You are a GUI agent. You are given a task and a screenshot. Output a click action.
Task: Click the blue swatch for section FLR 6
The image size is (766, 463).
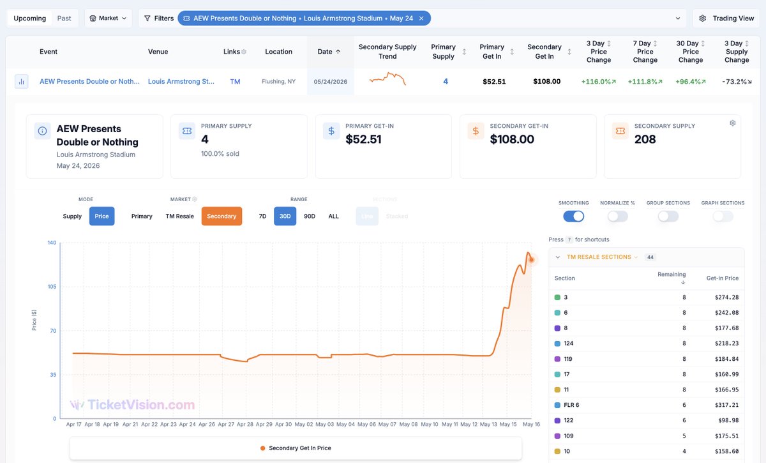[x=557, y=405]
